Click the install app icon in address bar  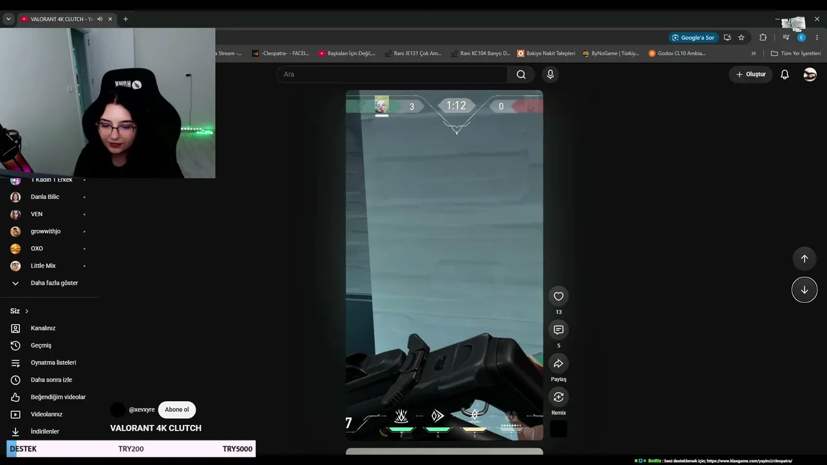point(728,37)
